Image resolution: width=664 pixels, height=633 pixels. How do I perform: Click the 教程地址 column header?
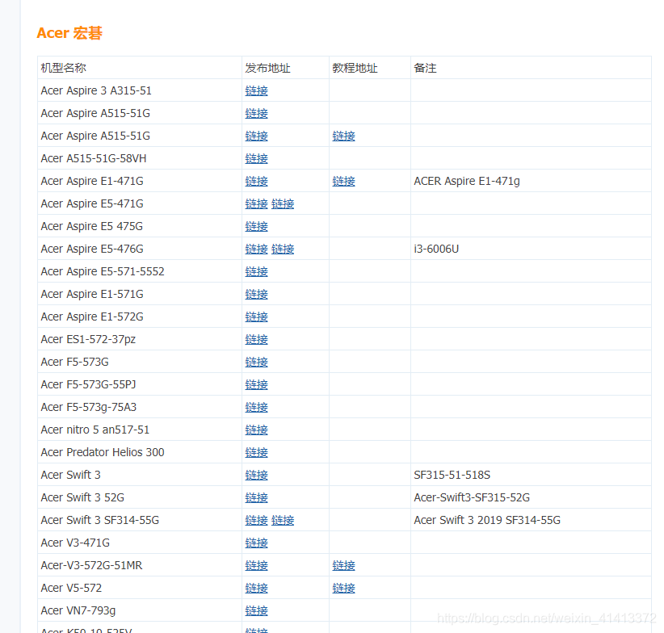pos(355,68)
